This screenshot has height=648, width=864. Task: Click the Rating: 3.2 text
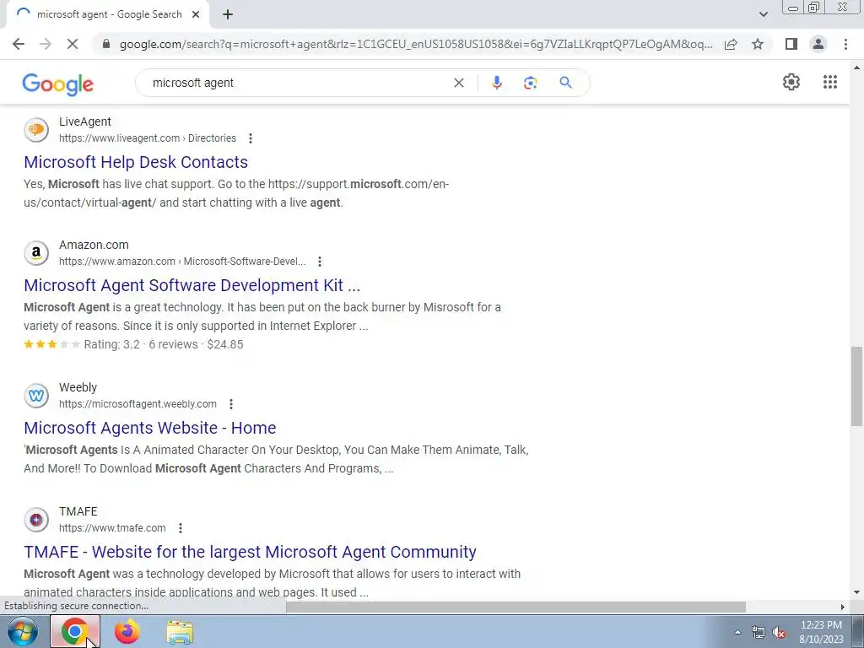point(112,344)
